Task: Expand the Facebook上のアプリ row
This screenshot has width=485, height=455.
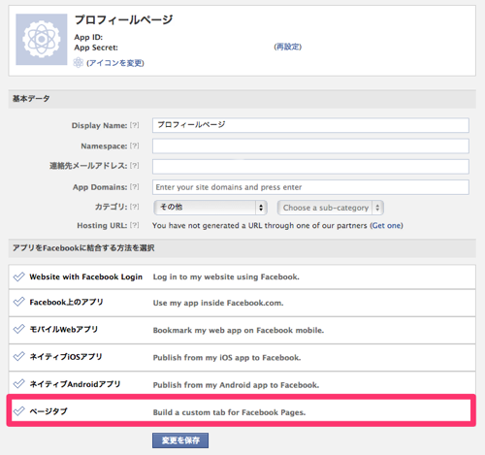Action: pos(242,303)
